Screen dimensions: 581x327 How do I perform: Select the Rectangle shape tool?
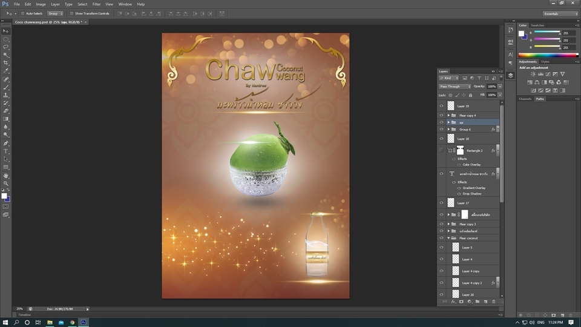(5, 167)
